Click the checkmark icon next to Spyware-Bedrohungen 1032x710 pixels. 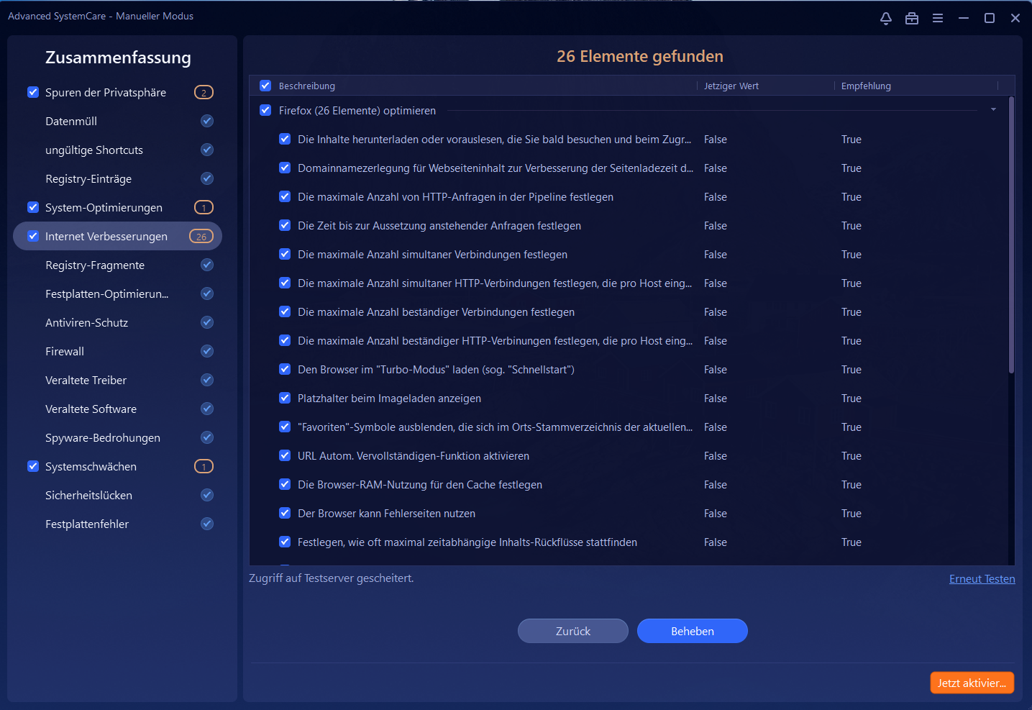pos(207,437)
